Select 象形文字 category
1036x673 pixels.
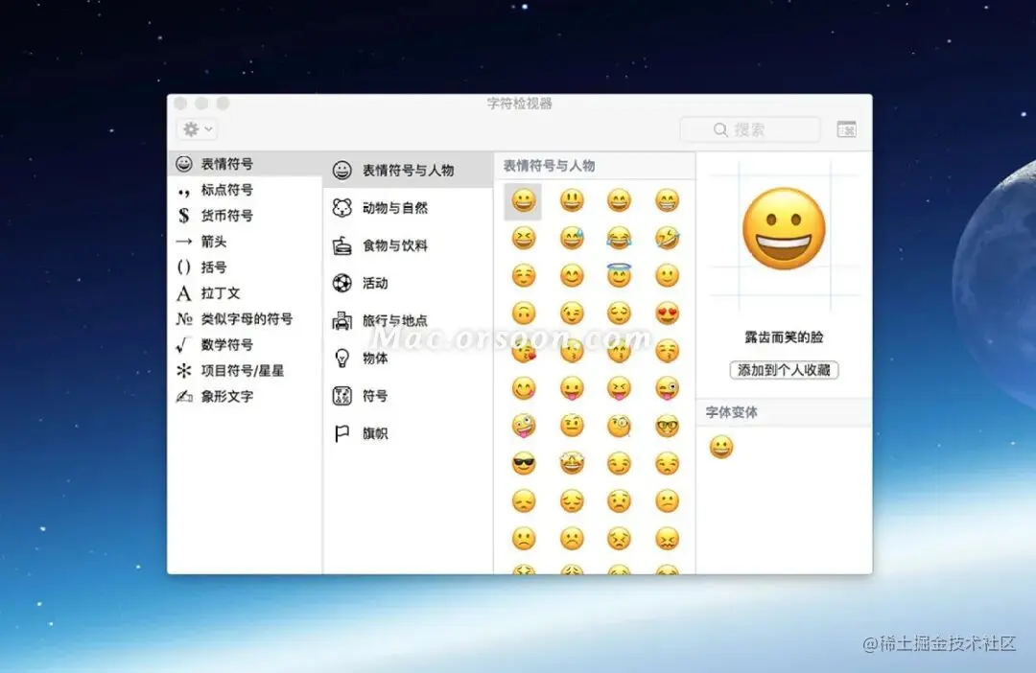tap(245, 396)
